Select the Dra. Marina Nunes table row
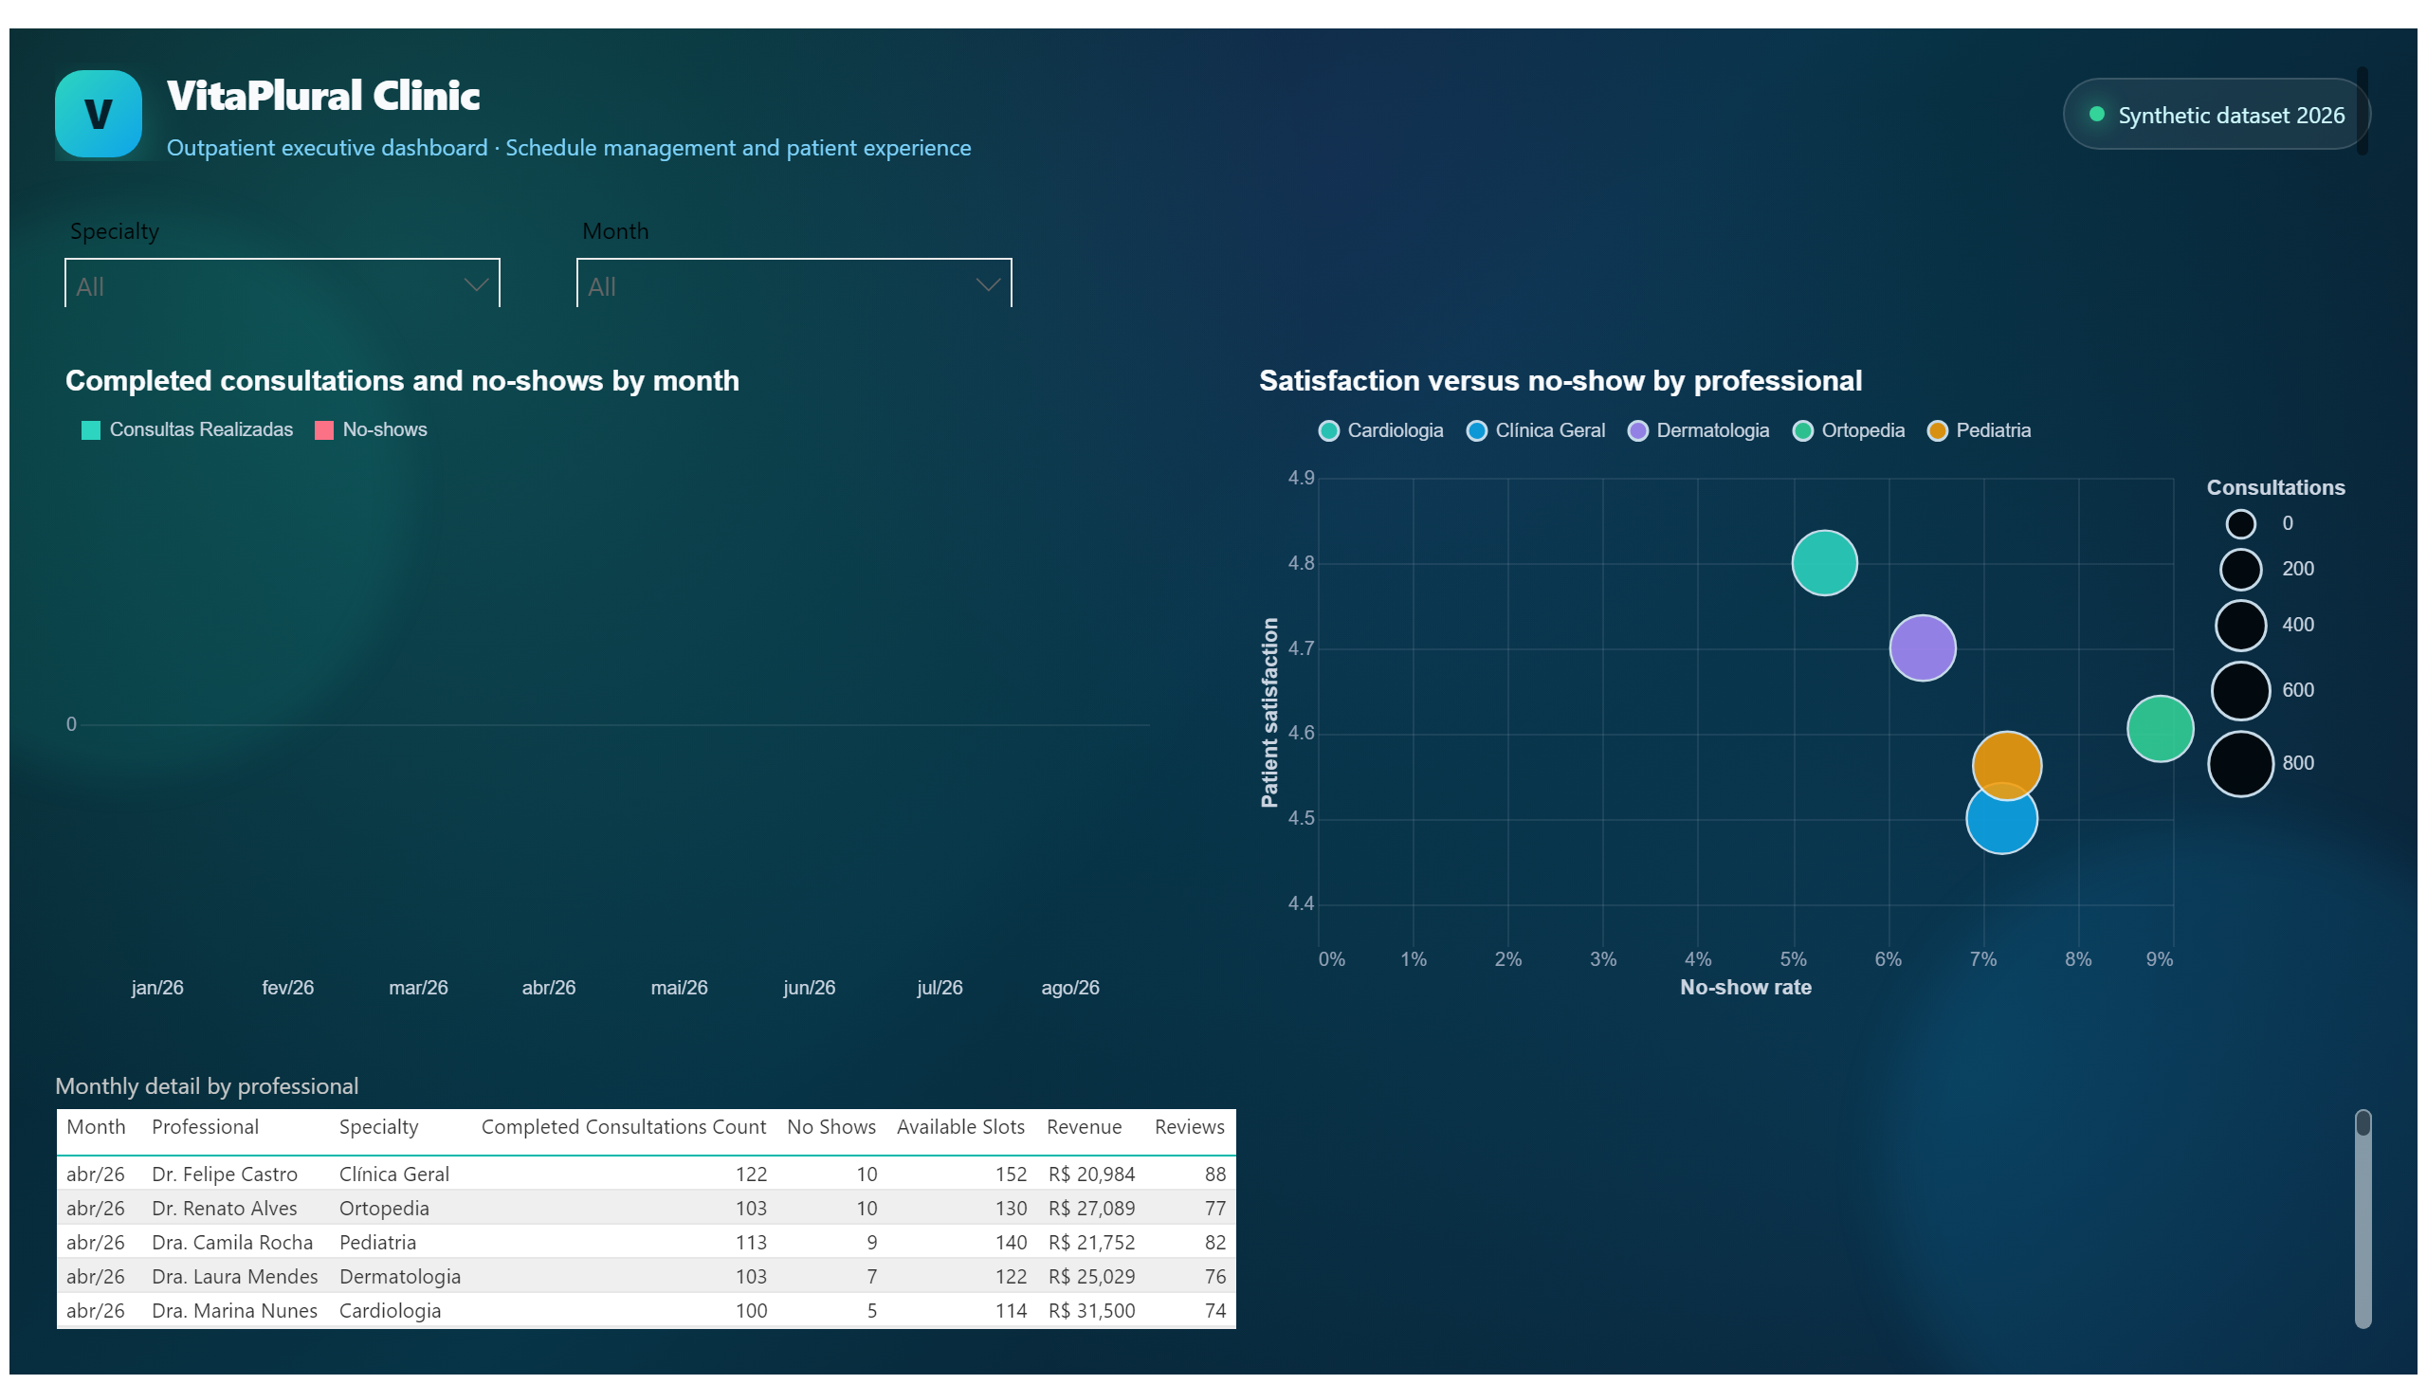Screen dimensions: 2427x1384 [x=646, y=1311]
